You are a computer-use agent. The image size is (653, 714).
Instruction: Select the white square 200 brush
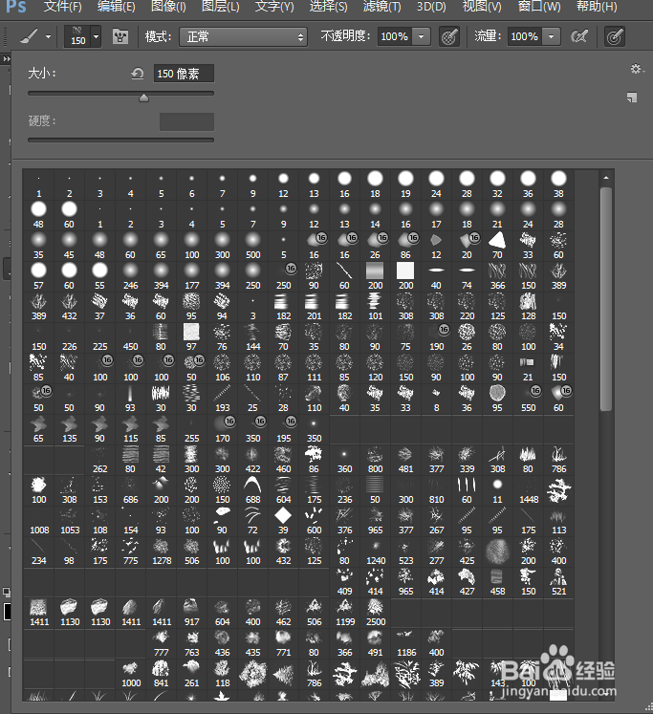click(x=405, y=276)
